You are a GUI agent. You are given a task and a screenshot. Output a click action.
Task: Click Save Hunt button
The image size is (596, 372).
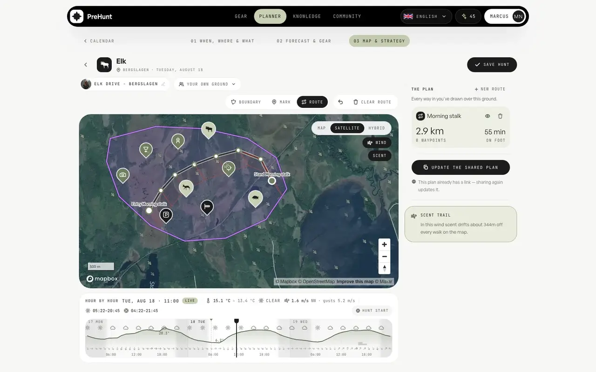click(x=492, y=65)
